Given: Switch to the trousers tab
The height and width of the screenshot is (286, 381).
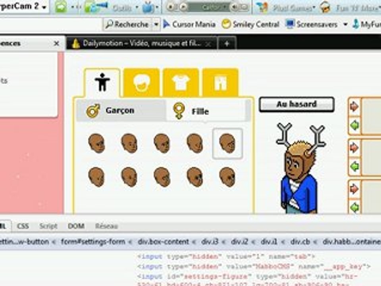Looking at the screenshot, I should coord(220,83).
